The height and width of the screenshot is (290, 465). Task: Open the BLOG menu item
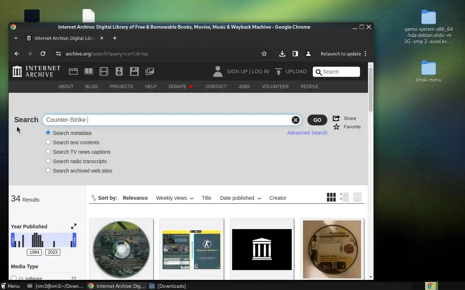click(92, 87)
